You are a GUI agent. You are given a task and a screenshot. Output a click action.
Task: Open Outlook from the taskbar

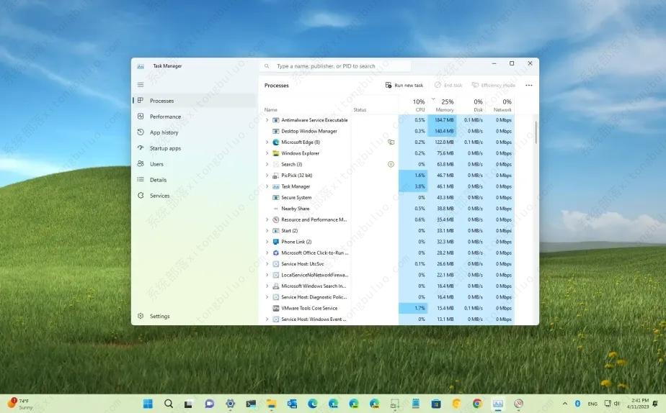[x=292, y=403]
